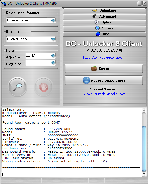Open the Application port dropdown arrow
The image size is (148, 184).
53,55
